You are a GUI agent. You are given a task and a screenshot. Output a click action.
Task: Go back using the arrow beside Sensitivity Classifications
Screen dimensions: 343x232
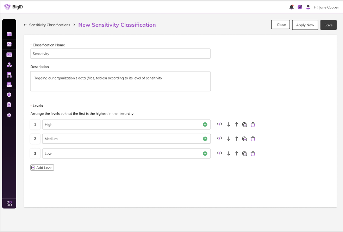(x=25, y=25)
